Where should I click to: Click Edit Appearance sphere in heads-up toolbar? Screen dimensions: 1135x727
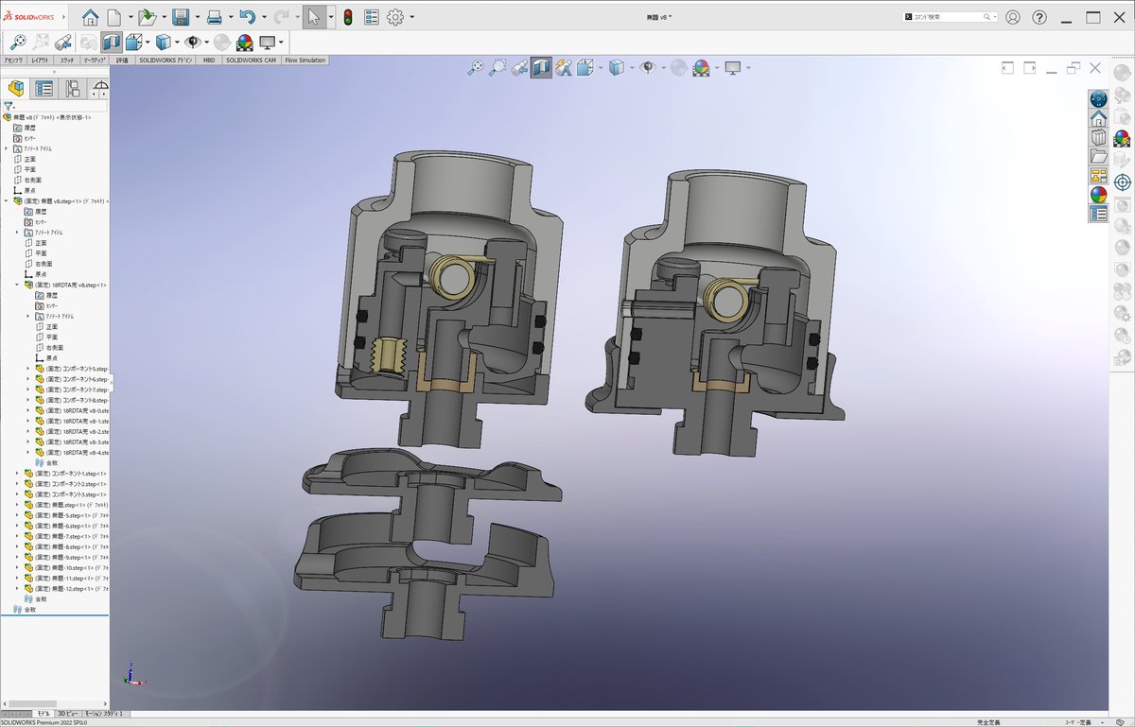tap(678, 67)
